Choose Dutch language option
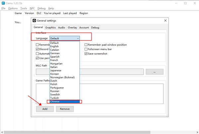 coord(65,81)
